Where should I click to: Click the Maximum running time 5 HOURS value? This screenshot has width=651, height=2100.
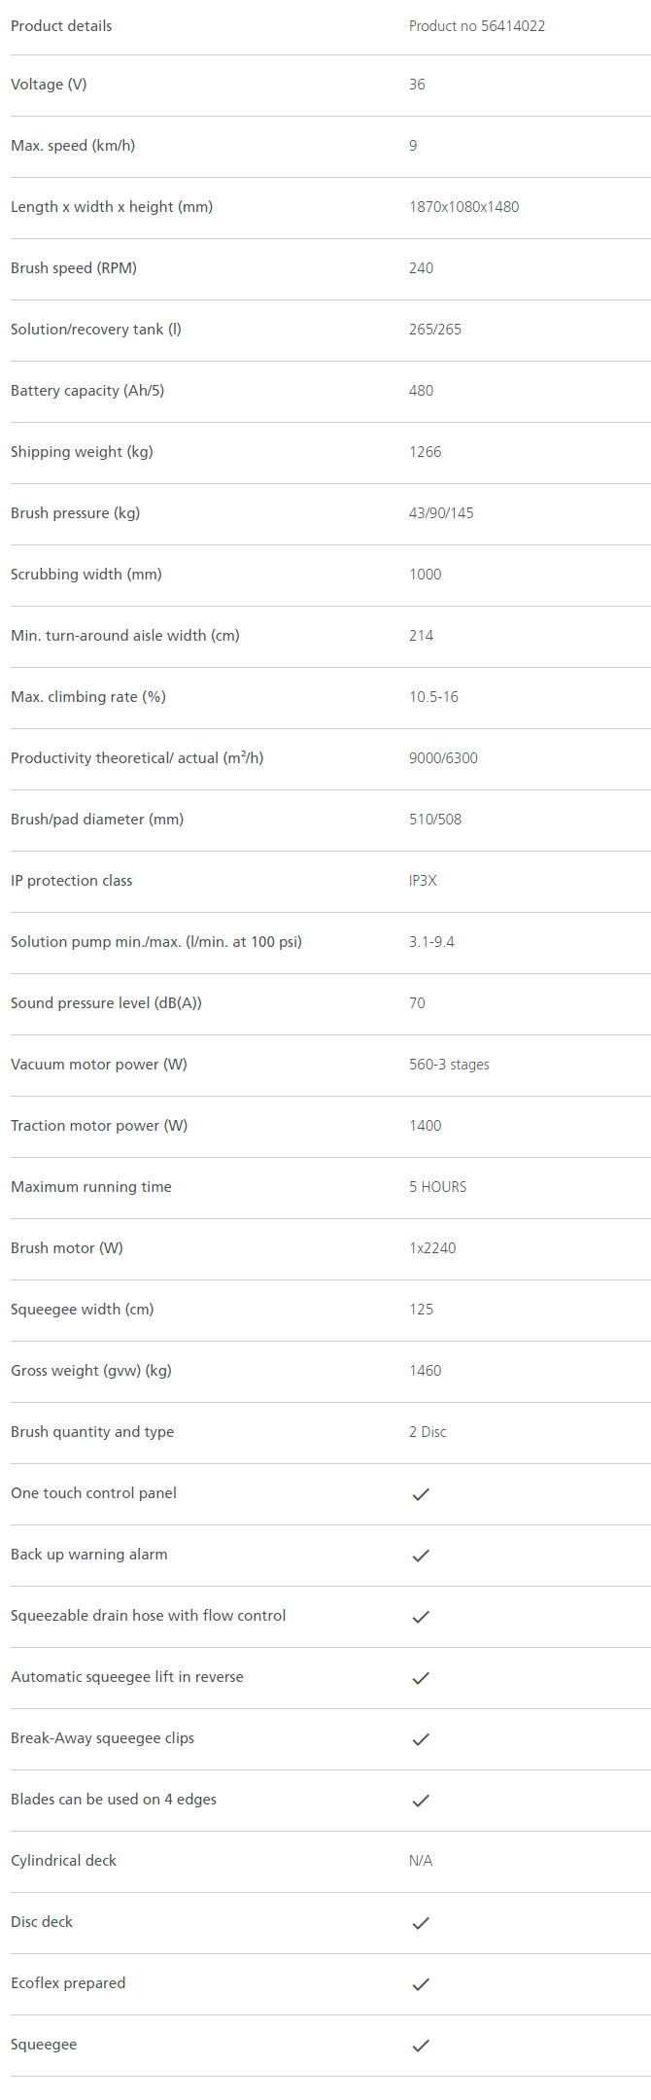pos(437,1187)
